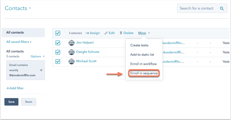Viewport: 231px width, 120px height.
Task: Expand the More actions dropdown
Action: [x=144, y=33]
